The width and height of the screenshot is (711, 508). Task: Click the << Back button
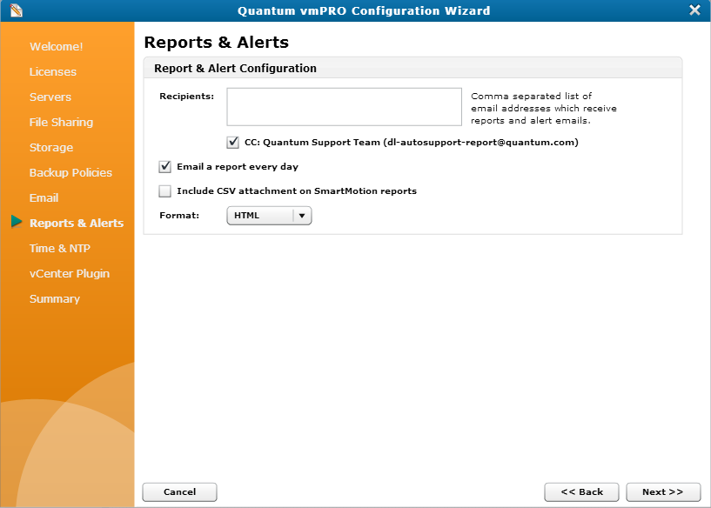point(581,491)
